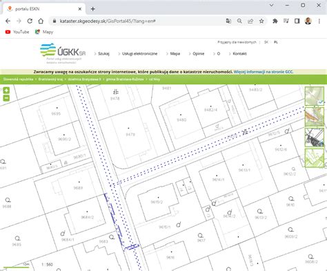Viewport: 327px width, 271px height.
Task: Go back to previous browser page
Action: coord(8,21)
